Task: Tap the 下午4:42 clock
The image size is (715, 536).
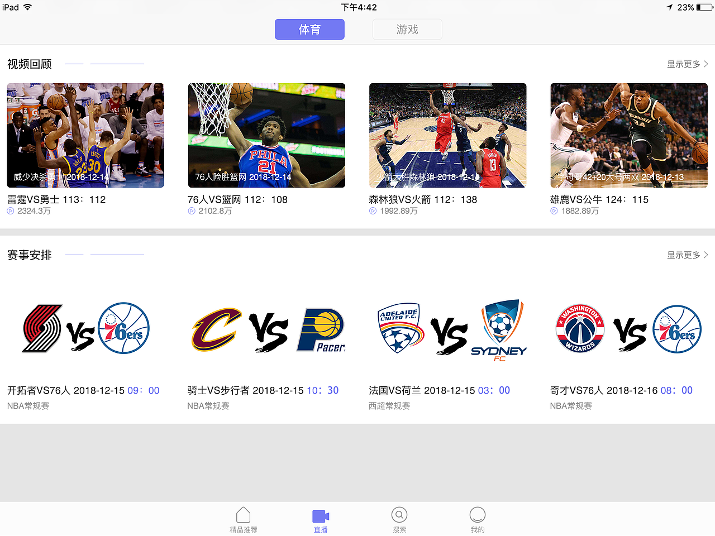Action: pyautogui.click(x=359, y=7)
